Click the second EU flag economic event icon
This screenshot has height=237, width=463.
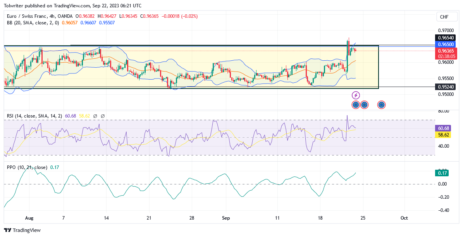[x=364, y=104]
